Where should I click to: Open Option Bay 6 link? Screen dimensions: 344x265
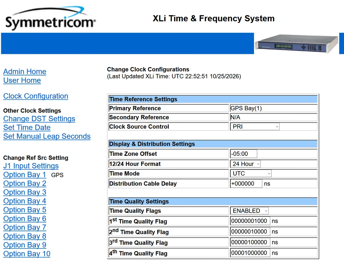point(25,219)
